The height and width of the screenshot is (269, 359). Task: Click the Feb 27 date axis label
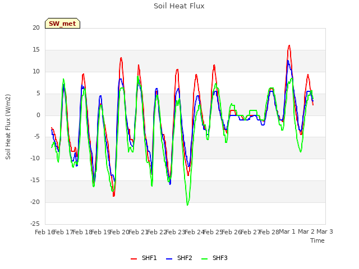[250, 232]
